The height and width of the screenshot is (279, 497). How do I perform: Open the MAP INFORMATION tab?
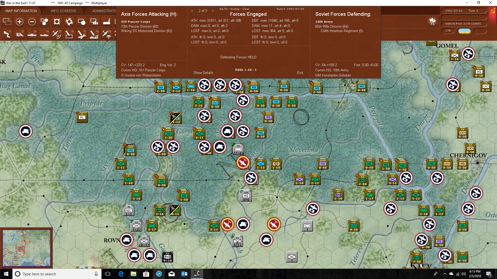pyautogui.click(x=21, y=11)
